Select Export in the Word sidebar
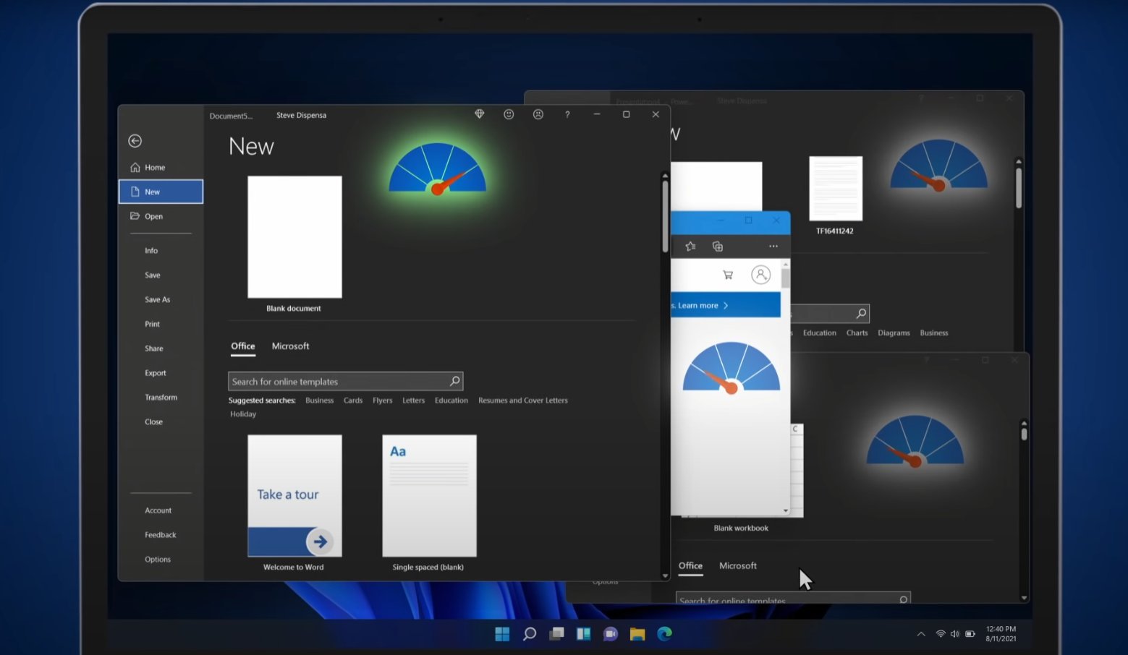This screenshot has width=1128, height=655. [x=156, y=373]
